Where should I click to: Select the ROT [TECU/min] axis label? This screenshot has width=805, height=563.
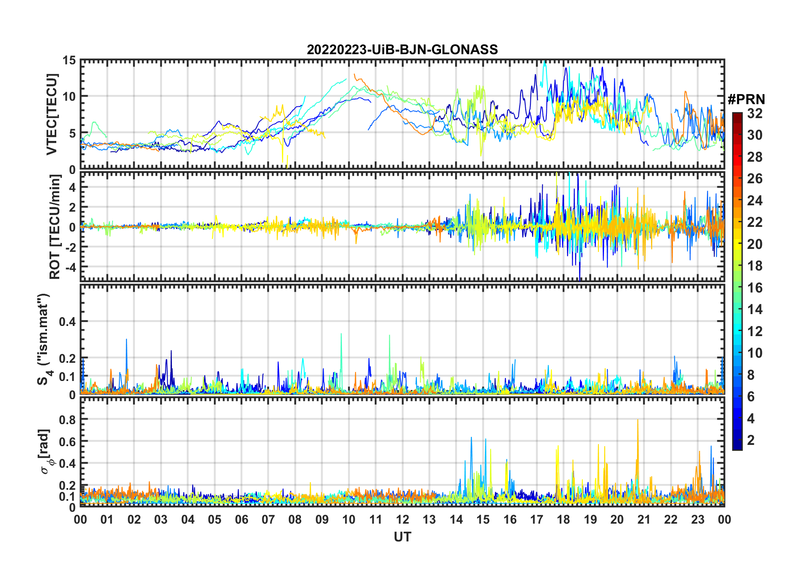coord(55,227)
